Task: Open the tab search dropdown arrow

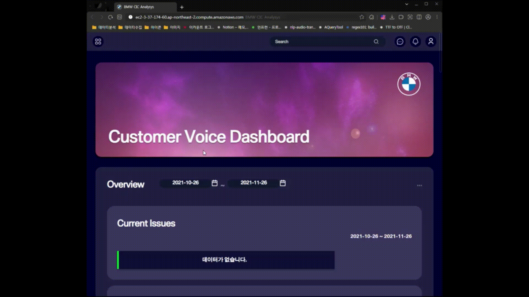Action: 407,4
